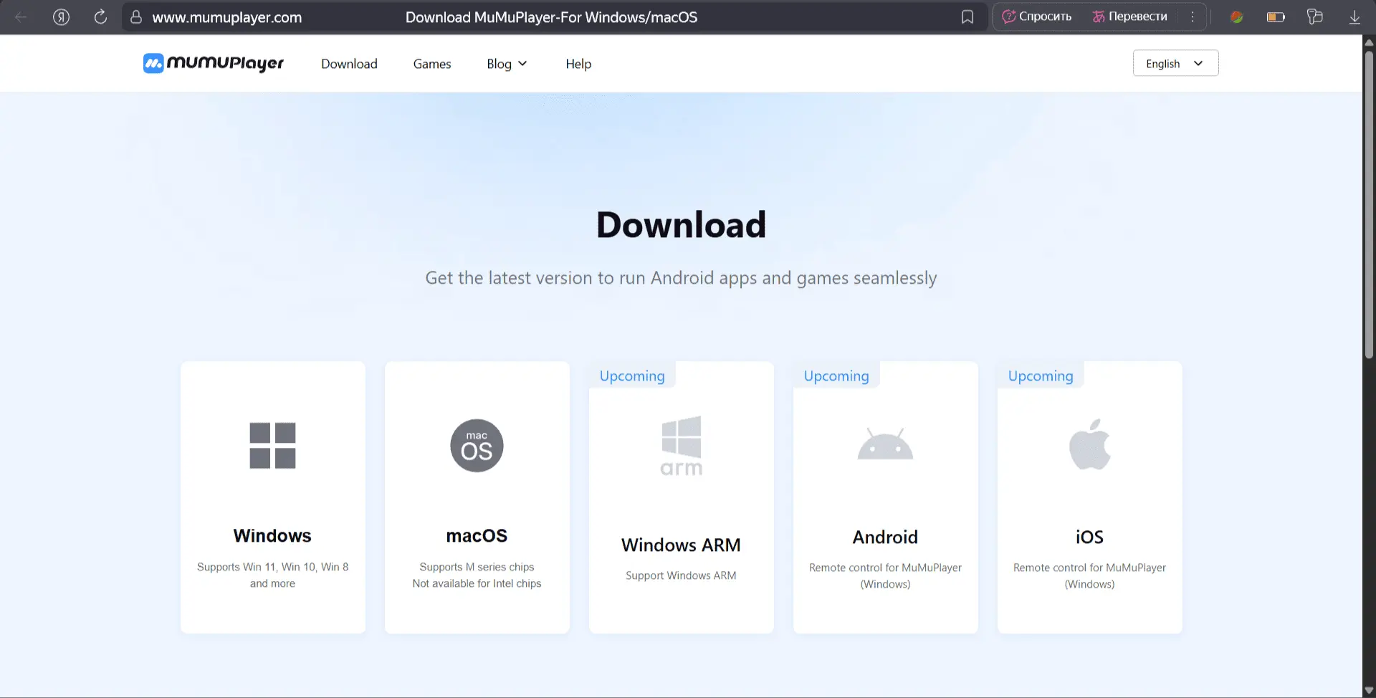Click the Перевести translate button
Viewport: 1376px width, 698px height.
pos(1130,16)
